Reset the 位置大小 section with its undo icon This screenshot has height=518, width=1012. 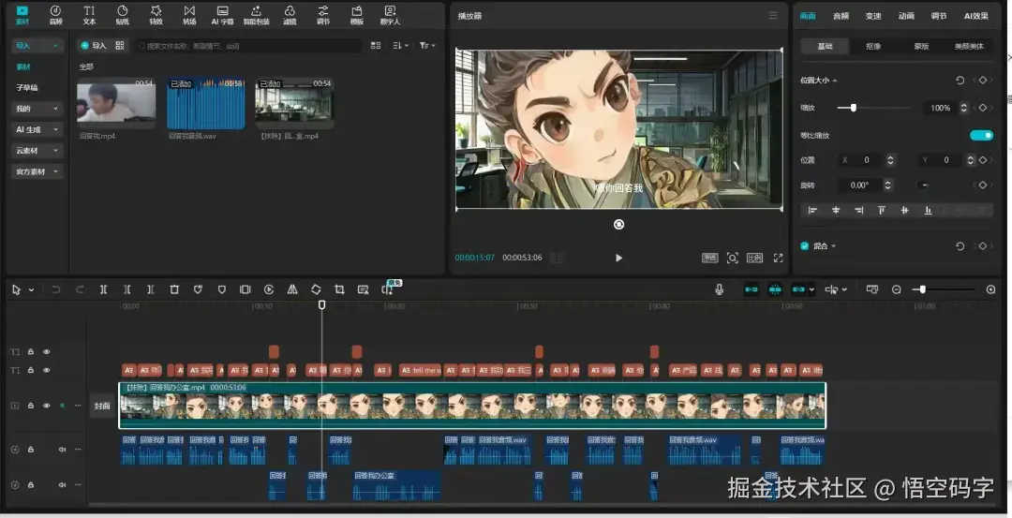click(x=960, y=81)
